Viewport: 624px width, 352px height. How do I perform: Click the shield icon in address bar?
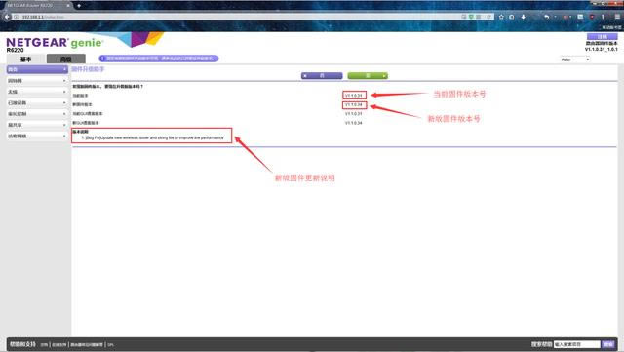click(471, 17)
